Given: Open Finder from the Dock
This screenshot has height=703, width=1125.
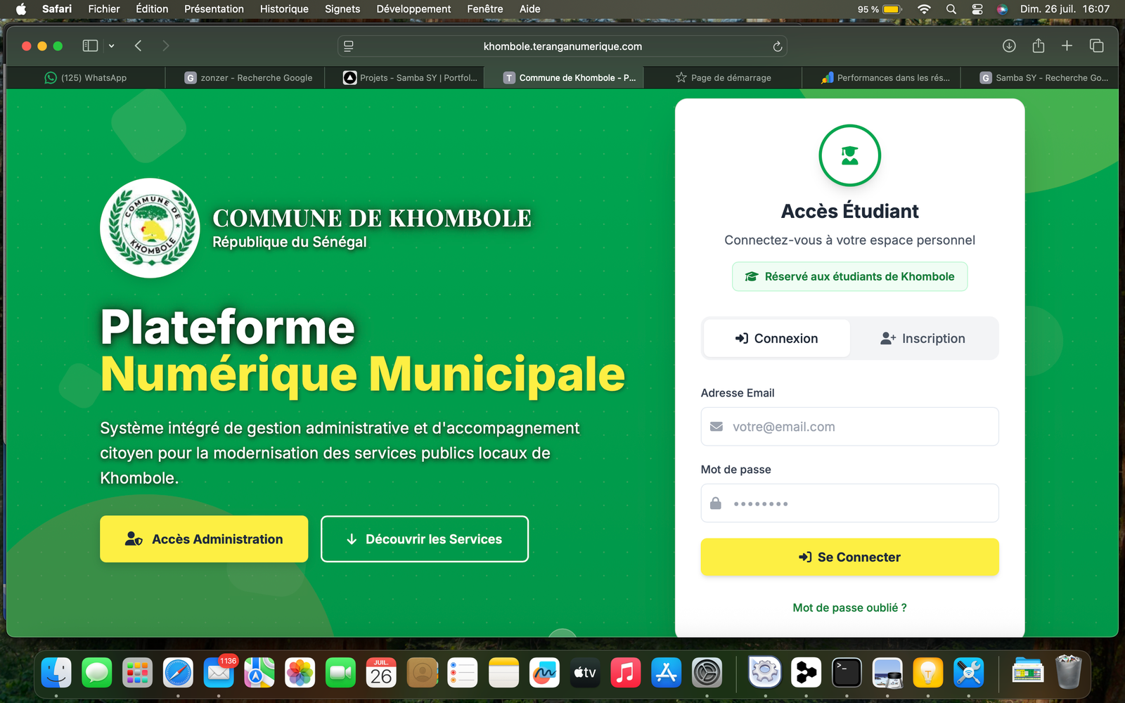Looking at the screenshot, I should point(56,673).
